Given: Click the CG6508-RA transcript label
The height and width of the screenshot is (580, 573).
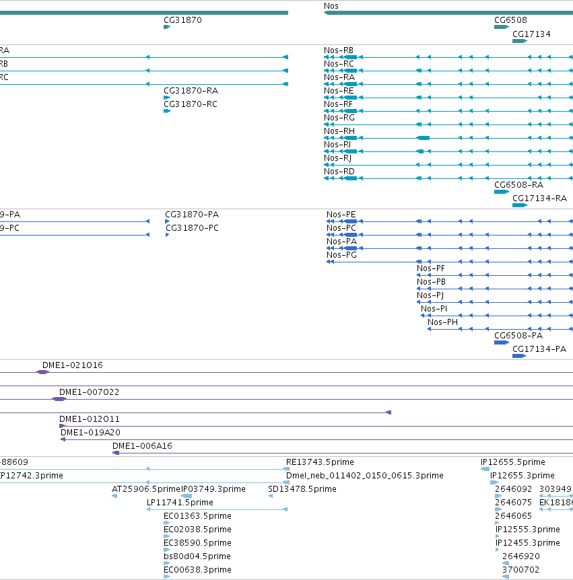Looking at the screenshot, I should click(518, 185).
